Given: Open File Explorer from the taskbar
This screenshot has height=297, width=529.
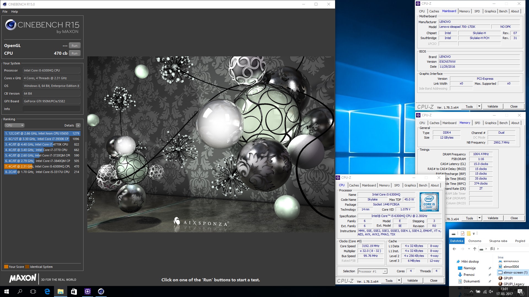Looking at the screenshot, I should 61,291.
